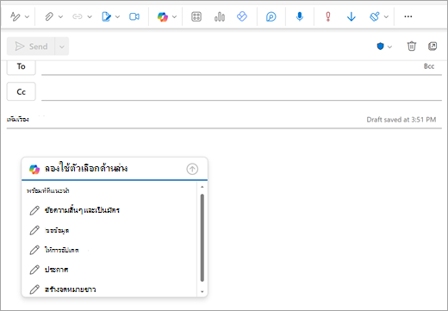Screen dimensions: 448x311
Task: Click the dictate microphone icon
Action: point(300,16)
